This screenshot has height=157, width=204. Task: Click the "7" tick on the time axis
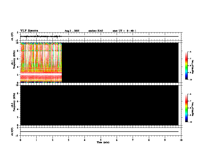tap(133, 140)
